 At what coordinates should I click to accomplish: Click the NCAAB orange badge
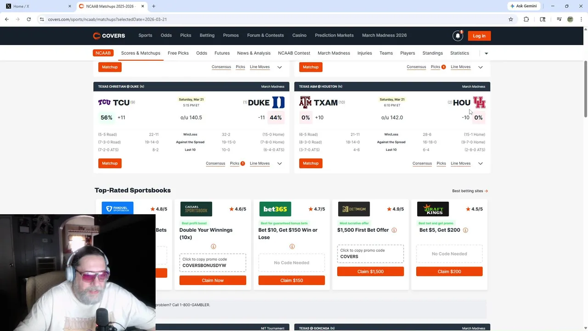[103, 53]
